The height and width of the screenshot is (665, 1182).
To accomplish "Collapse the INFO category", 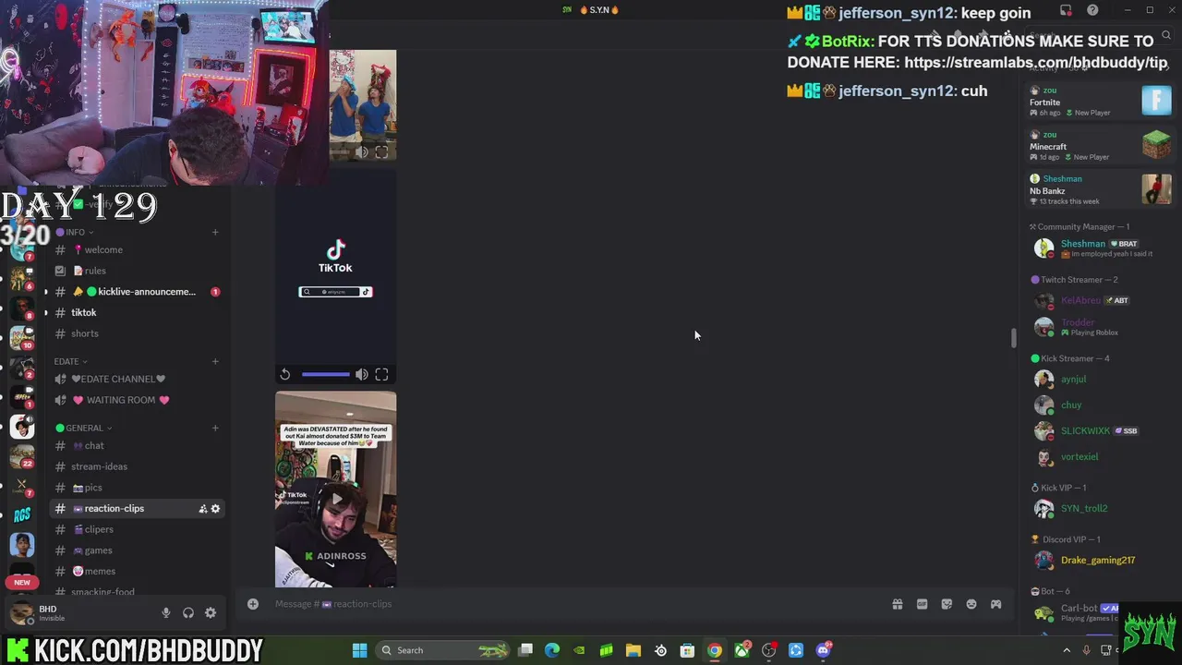I will [x=74, y=232].
